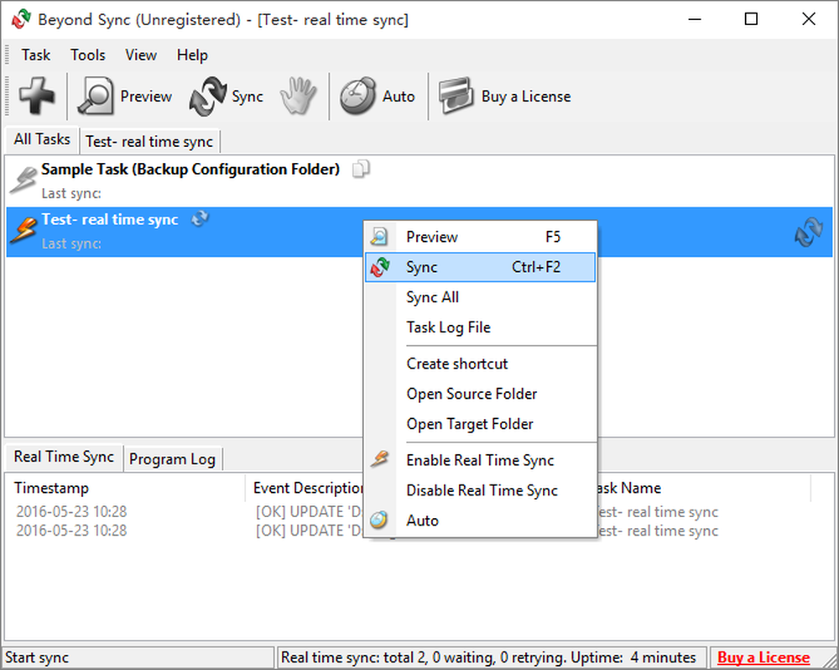Click the Add Task plus icon

point(38,96)
